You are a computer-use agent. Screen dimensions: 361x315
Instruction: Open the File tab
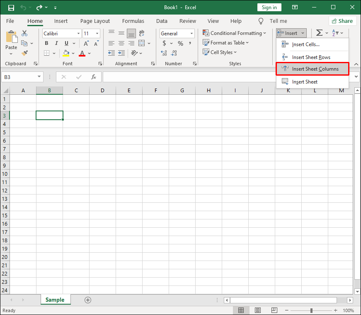[x=10, y=21]
